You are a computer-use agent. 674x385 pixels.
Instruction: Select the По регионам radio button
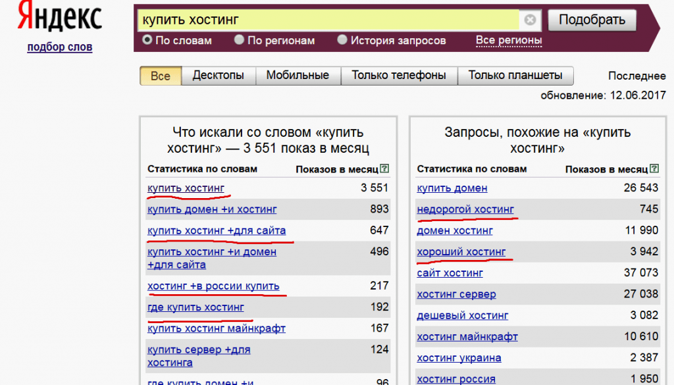239,40
